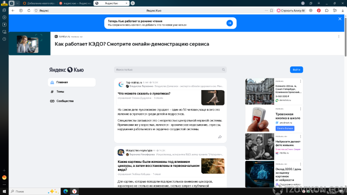Image resolution: width=347 pixels, height=195 pixels.
Task: Share the лунатиках answer with the share arrow
Action: point(220,137)
